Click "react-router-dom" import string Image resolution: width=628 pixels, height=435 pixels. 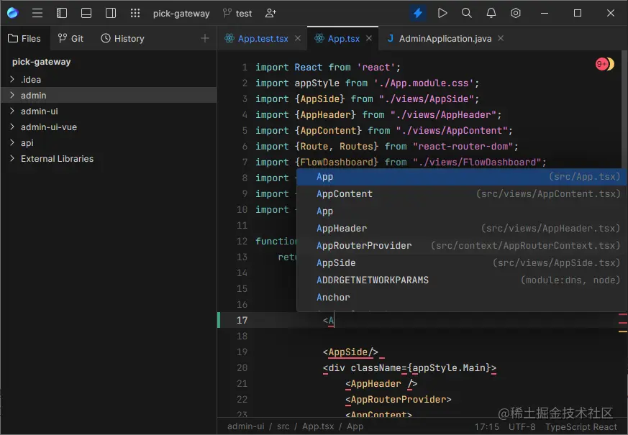pos(463,147)
